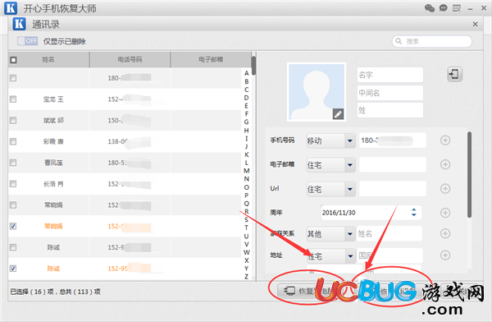Click the 名字 first name field
The height and width of the screenshot is (322, 492).
coord(390,75)
